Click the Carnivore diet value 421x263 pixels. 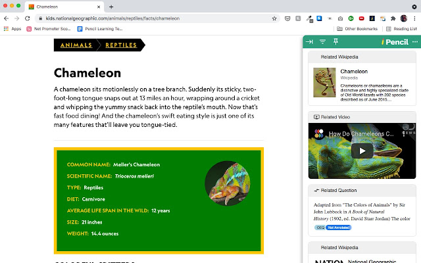93,199
